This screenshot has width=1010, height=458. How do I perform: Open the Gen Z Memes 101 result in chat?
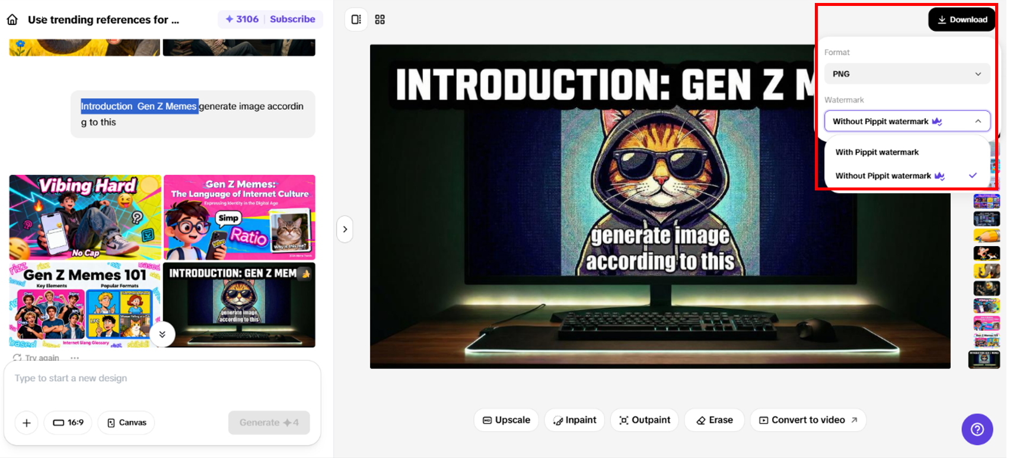(x=85, y=305)
